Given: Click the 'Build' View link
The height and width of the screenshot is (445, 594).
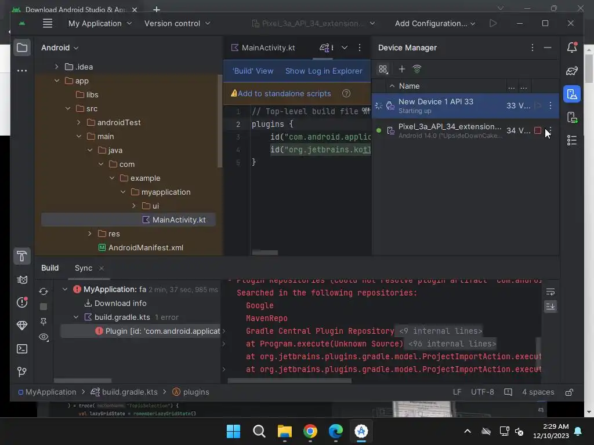Looking at the screenshot, I should (x=253, y=71).
